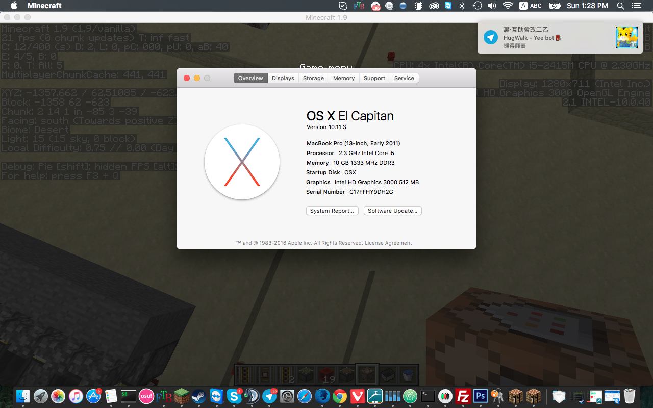
Task: Launch osu! from the Dock
Action: (146, 396)
